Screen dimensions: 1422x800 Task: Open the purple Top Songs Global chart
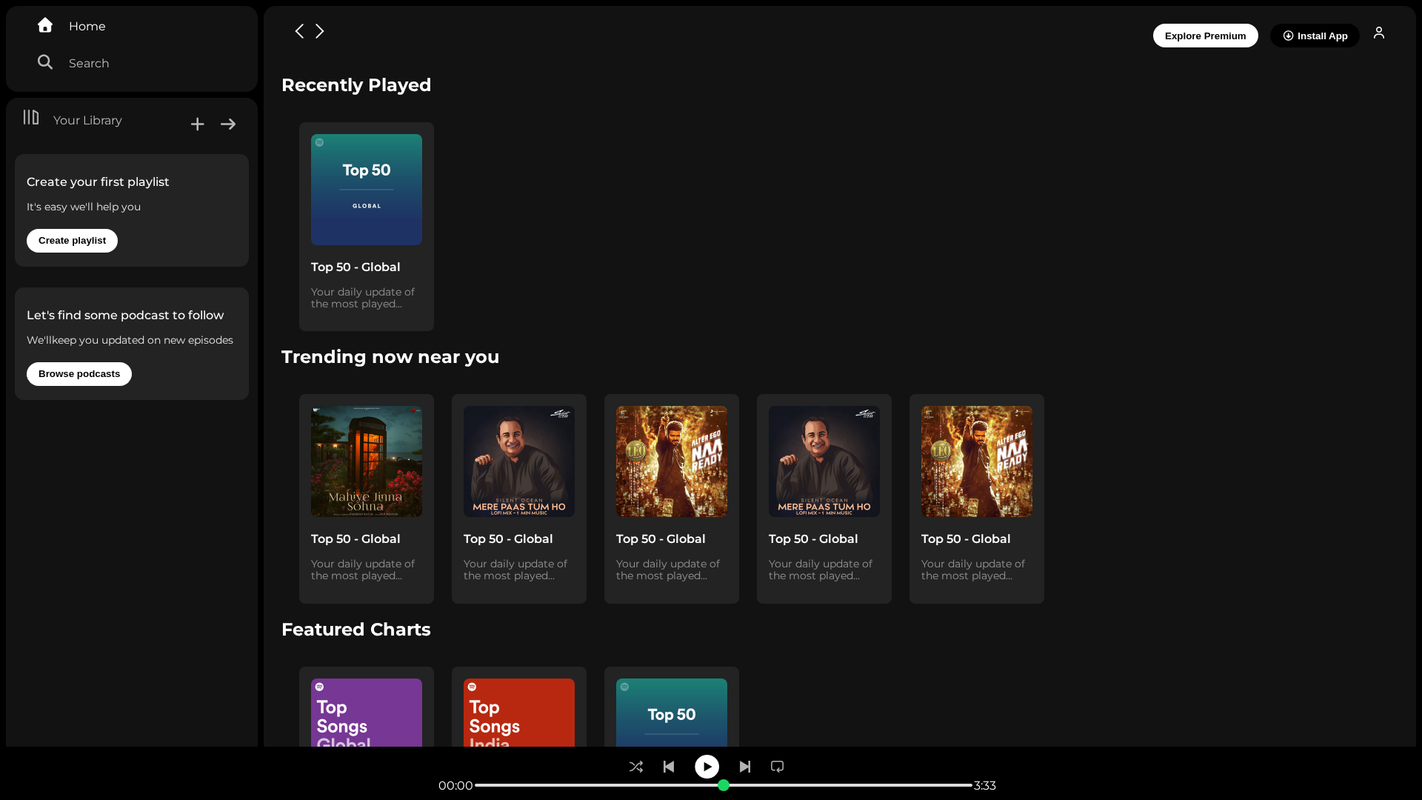[x=367, y=713]
